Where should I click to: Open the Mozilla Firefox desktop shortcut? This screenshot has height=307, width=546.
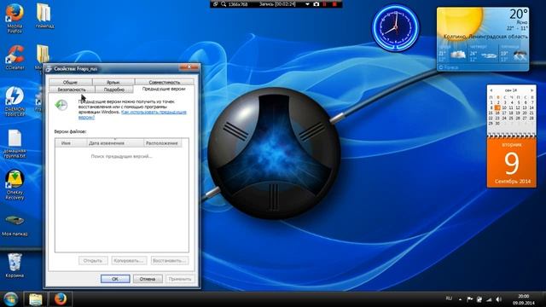pyautogui.click(x=15, y=17)
